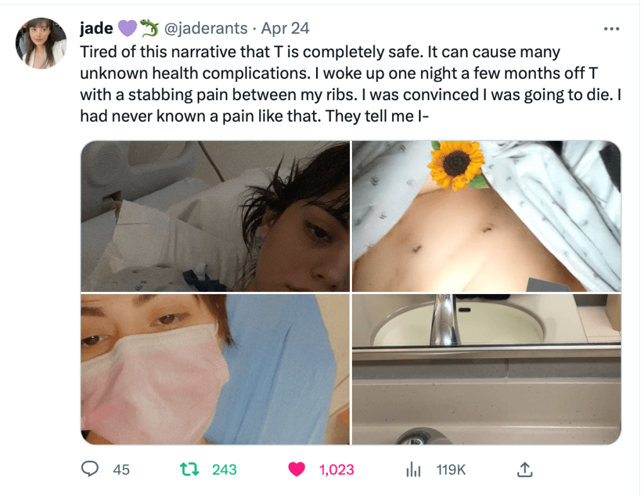
Task: Click the retweet count 243
Action: [224, 469]
